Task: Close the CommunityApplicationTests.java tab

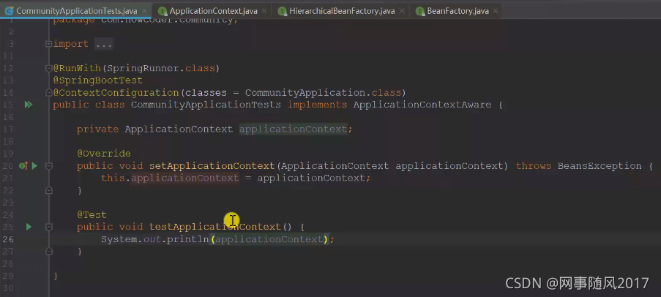Action: coord(145,11)
